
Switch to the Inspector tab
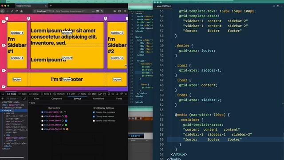[x=12, y=94]
